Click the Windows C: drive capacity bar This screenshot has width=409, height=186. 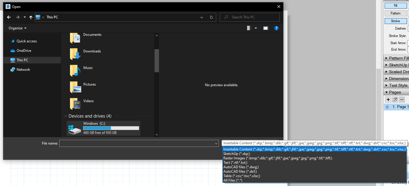111,128
